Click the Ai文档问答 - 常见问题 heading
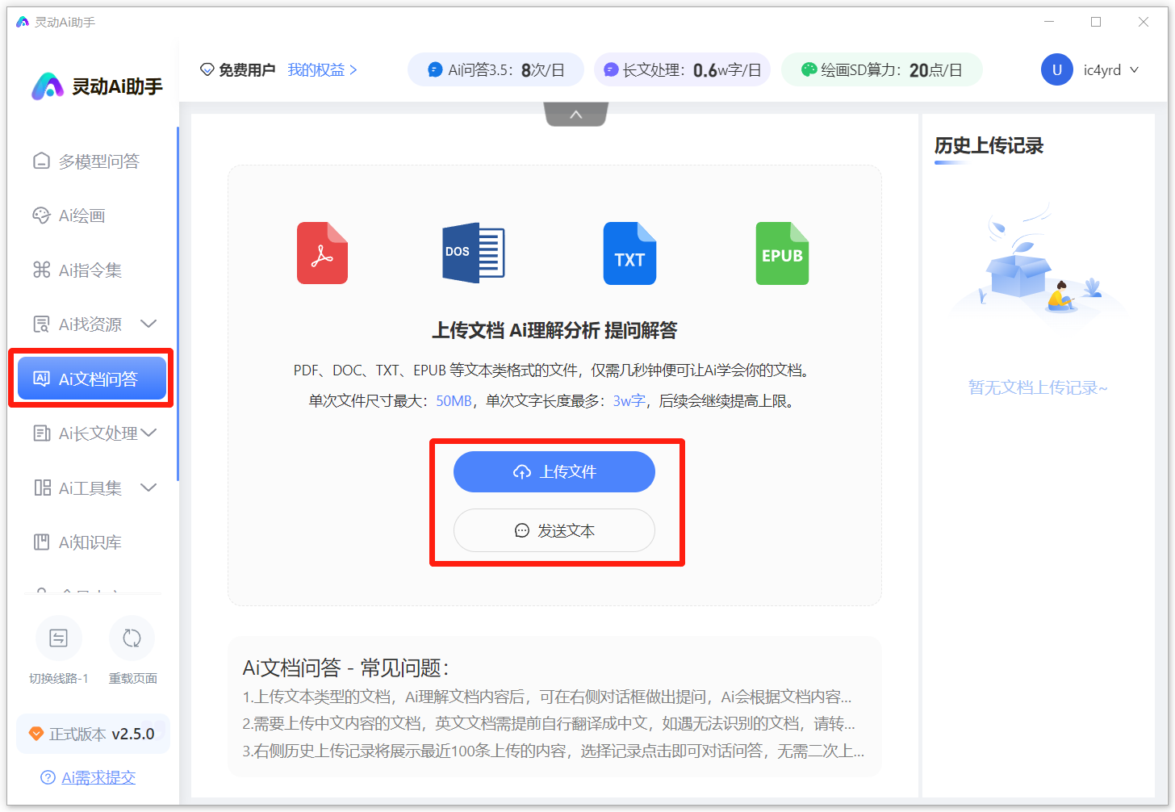 (x=345, y=668)
